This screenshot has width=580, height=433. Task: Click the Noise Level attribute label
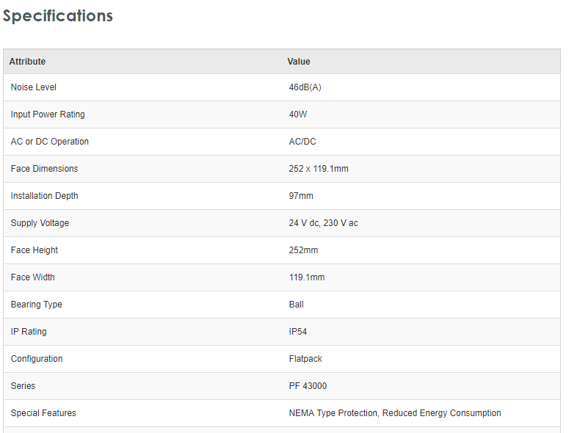[x=34, y=87]
